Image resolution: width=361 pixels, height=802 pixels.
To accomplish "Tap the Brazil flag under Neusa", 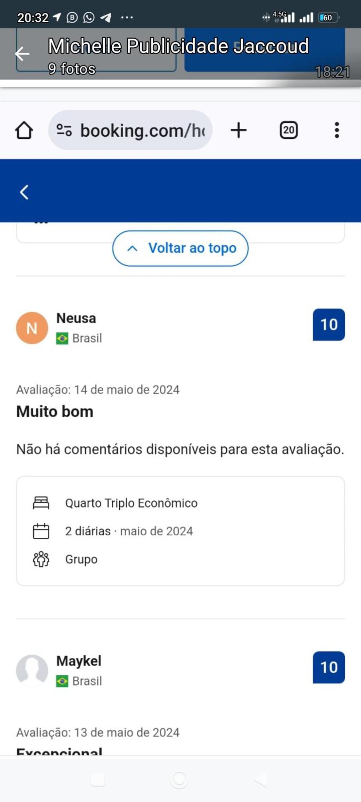I will coord(62,338).
